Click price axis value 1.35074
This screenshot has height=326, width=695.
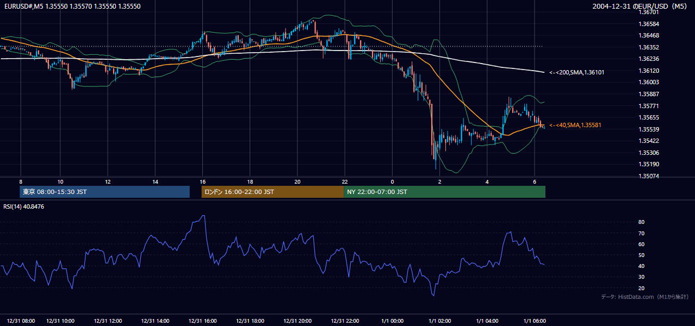coord(648,176)
